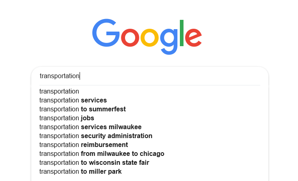Choose 'transportation from milwaukee to chicago'
298x181 pixels.
pos(101,154)
